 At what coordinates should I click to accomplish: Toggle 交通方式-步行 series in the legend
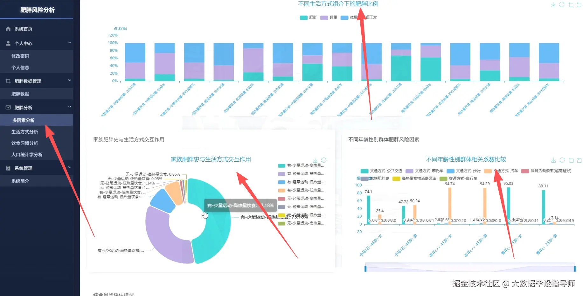[x=463, y=171]
